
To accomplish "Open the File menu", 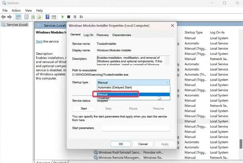I will [x=5, y=10].
